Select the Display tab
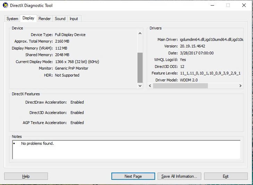 (x=28, y=18)
